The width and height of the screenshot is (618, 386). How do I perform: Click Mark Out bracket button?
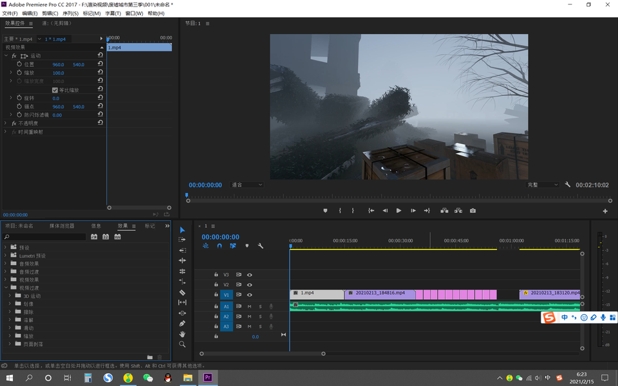[353, 211]
